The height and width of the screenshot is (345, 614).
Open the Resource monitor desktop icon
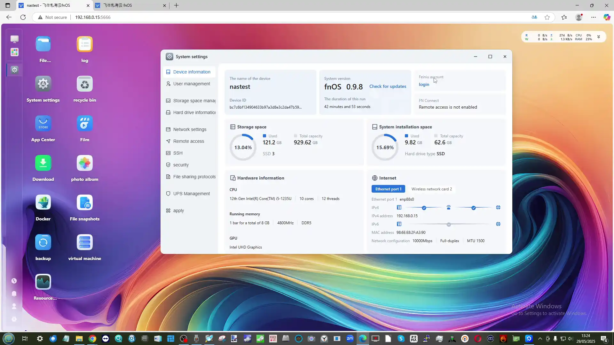[x=43, y=282]
